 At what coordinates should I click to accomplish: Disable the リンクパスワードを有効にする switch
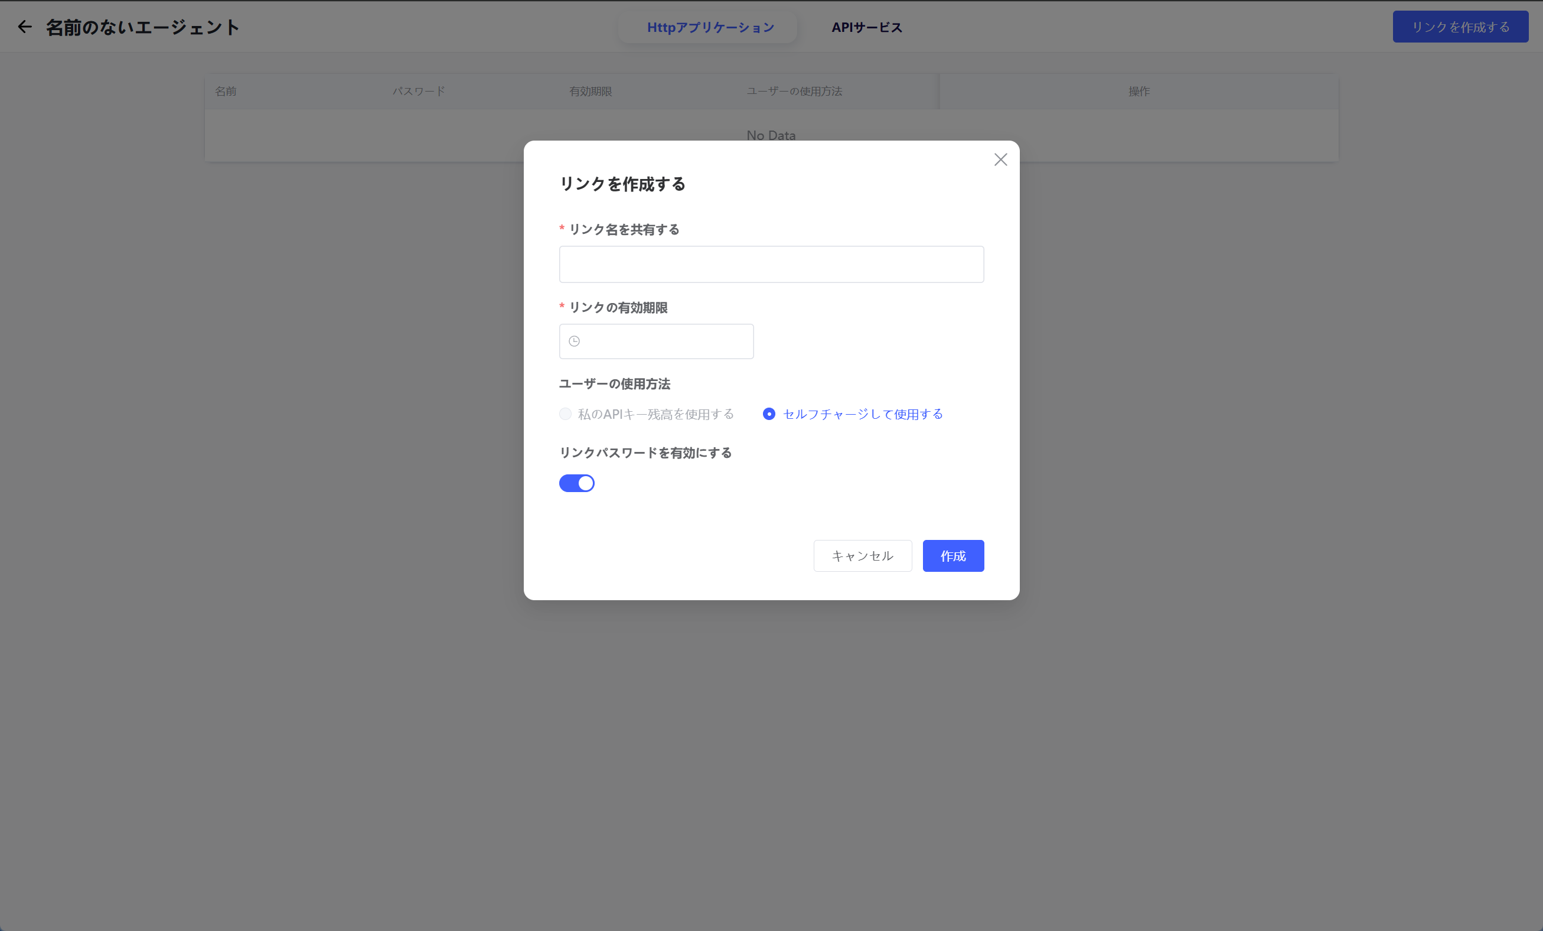576,483
